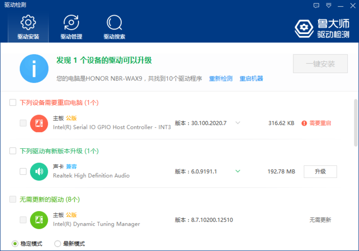Tick the Intel Dynamic Tuning Manager checkbox
The width and height of the screenshot is (359, 251).
point(23,220)
